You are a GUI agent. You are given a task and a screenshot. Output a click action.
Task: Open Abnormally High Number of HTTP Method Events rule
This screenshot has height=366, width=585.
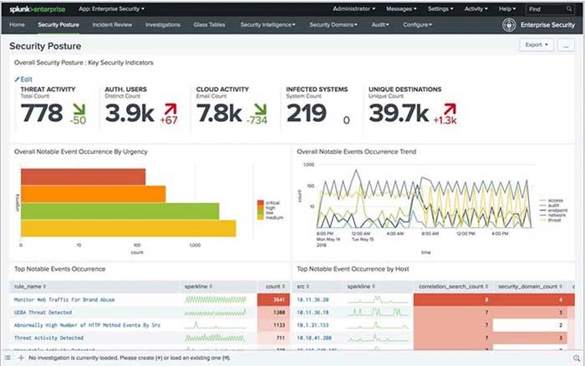pyautogui.click(x=87, y=325)
